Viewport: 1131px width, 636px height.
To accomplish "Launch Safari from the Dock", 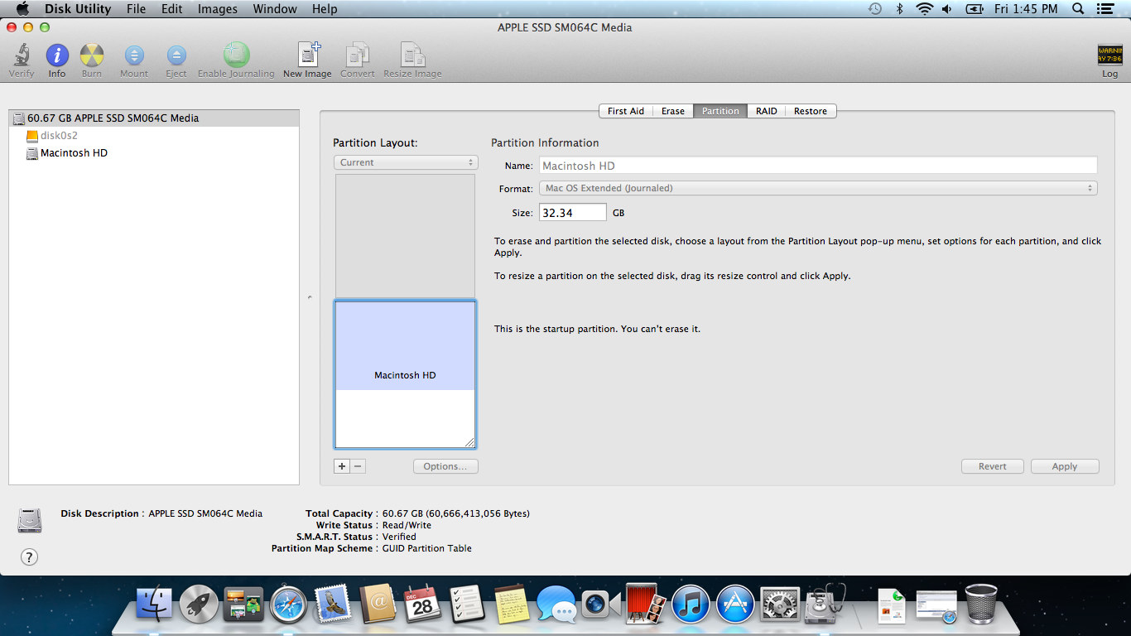I will (288, 605).
